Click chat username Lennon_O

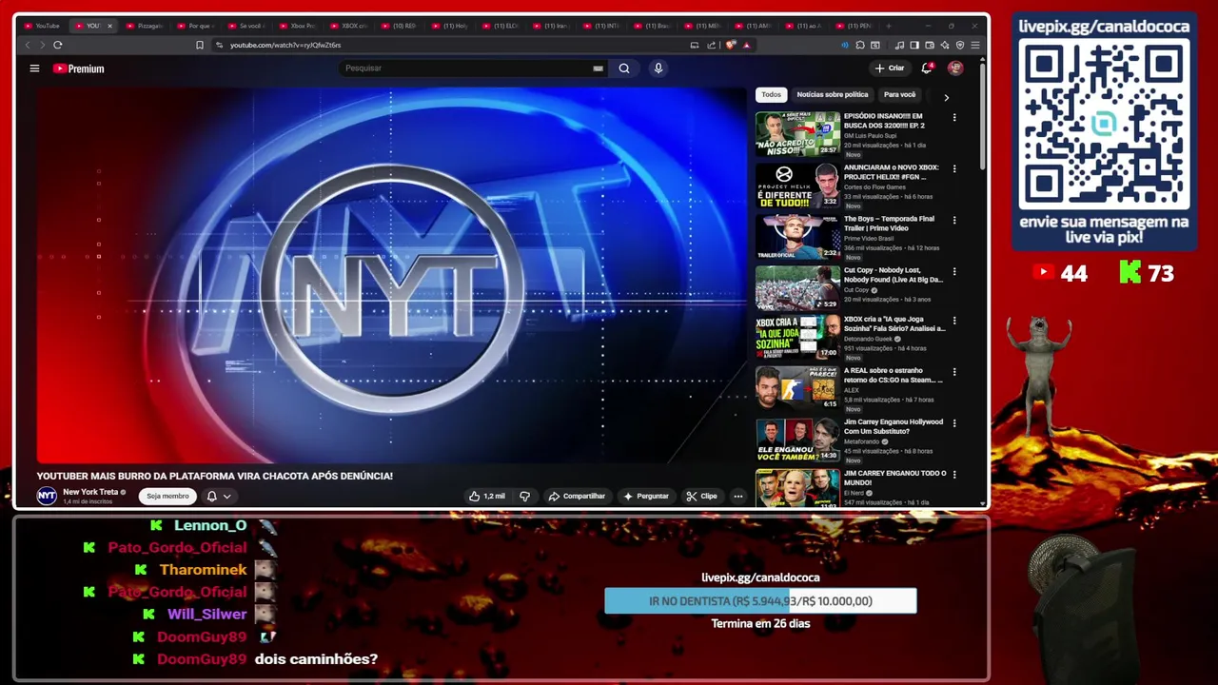(x=210, y=525)
